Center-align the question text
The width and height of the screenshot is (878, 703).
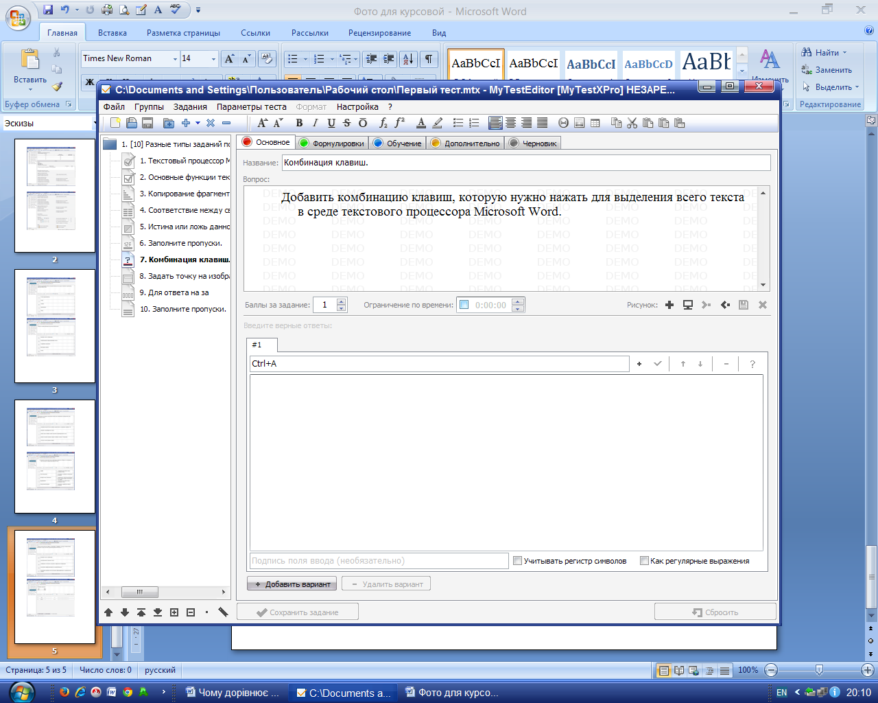click(511, 123)
